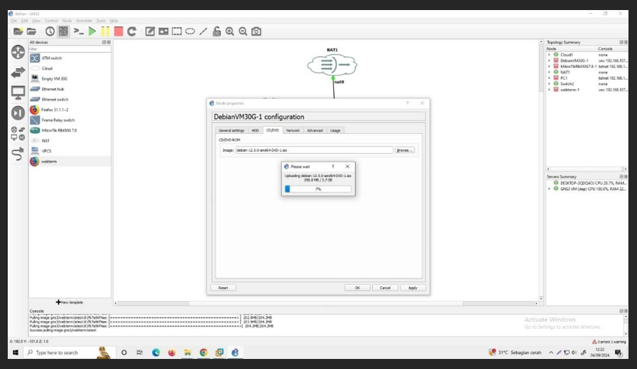Click the Zoom out magnifier icon

coord(243,32)
